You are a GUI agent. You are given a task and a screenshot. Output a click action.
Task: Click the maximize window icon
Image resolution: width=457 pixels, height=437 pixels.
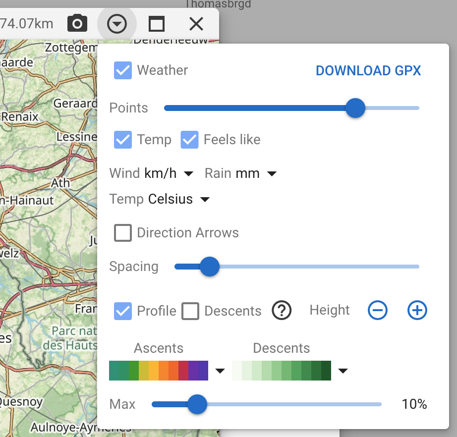tap(157, 23)
